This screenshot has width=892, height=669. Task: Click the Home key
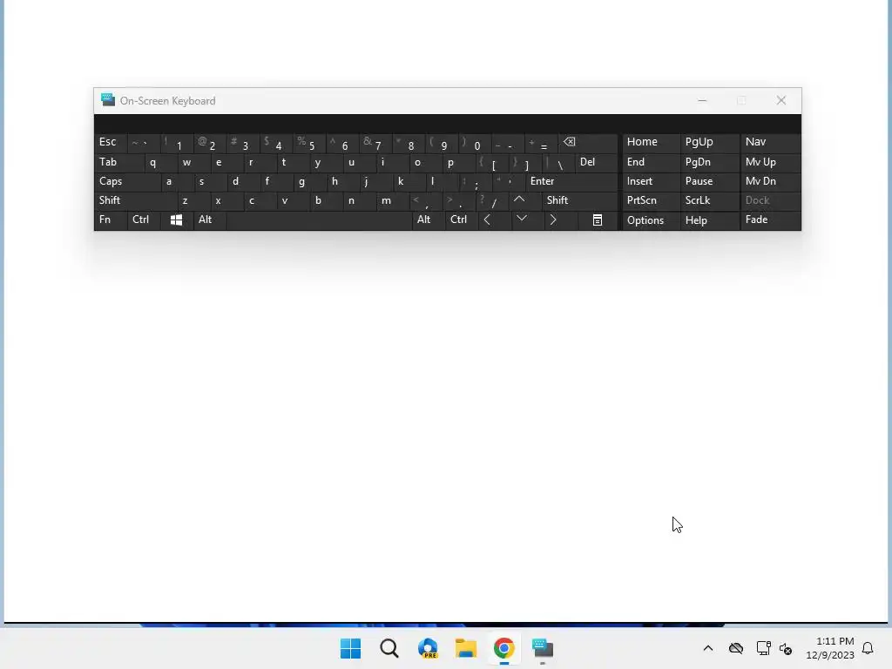(651, 142)
